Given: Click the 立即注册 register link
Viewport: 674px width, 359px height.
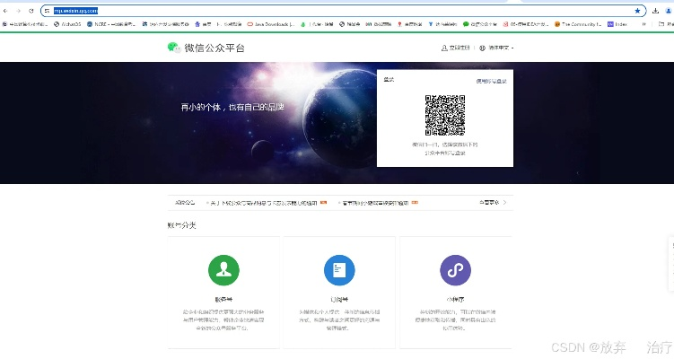Looking at the screenshot, I should click(456, 48).
